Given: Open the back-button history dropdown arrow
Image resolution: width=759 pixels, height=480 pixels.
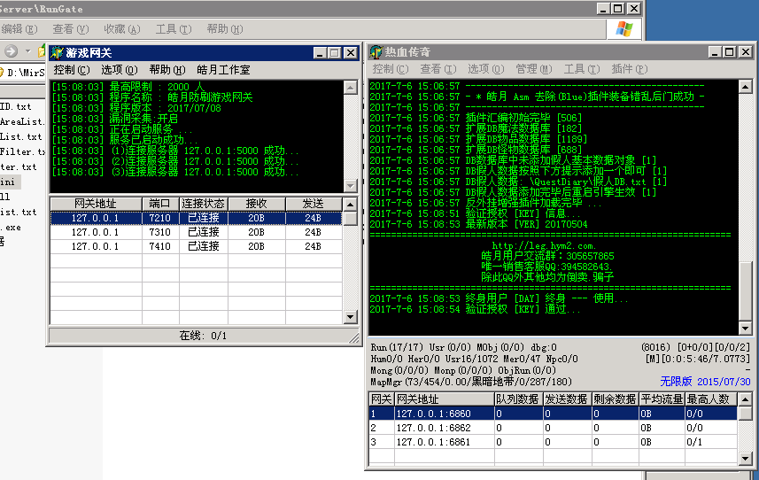Looking at the screenshot, I should tap(28, 50).
